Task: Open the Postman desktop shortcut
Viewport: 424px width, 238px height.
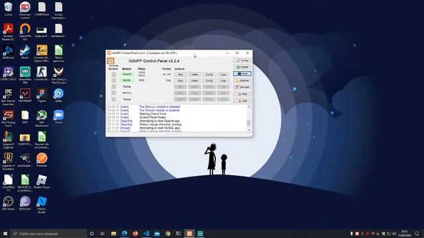Action: [x=42, y=160]
